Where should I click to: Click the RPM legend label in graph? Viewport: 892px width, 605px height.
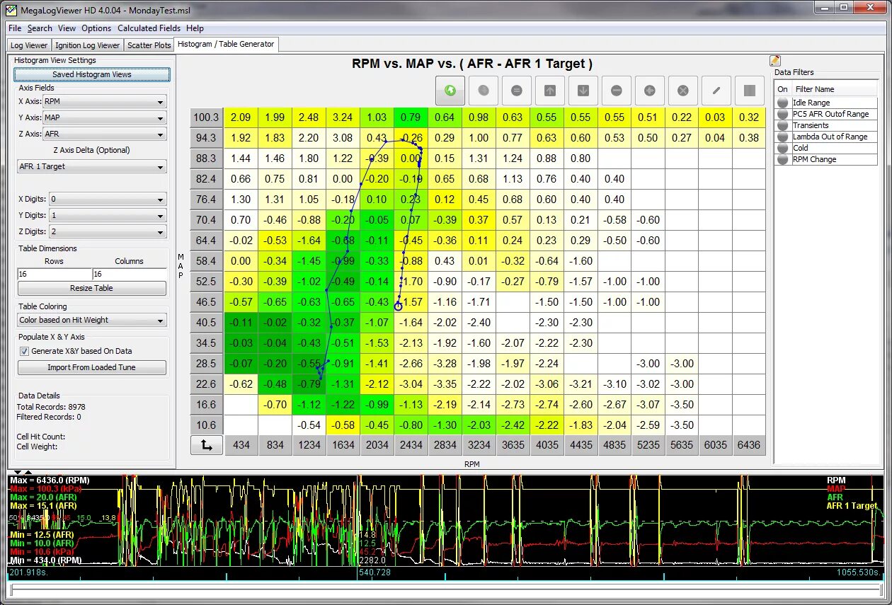pyautogui.click(x=837, y=480)
